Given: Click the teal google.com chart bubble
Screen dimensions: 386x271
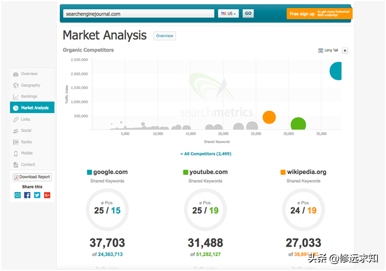Looking at the screenshot, I should click(x=336, y=71).
